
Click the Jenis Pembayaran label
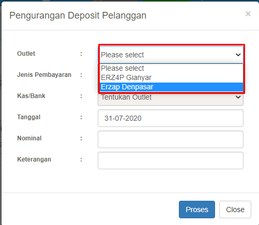pyautogui.click(x=44, y=75)
